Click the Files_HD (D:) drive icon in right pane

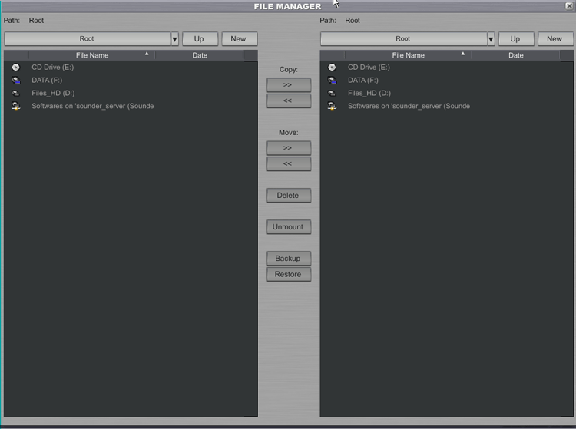332,93
